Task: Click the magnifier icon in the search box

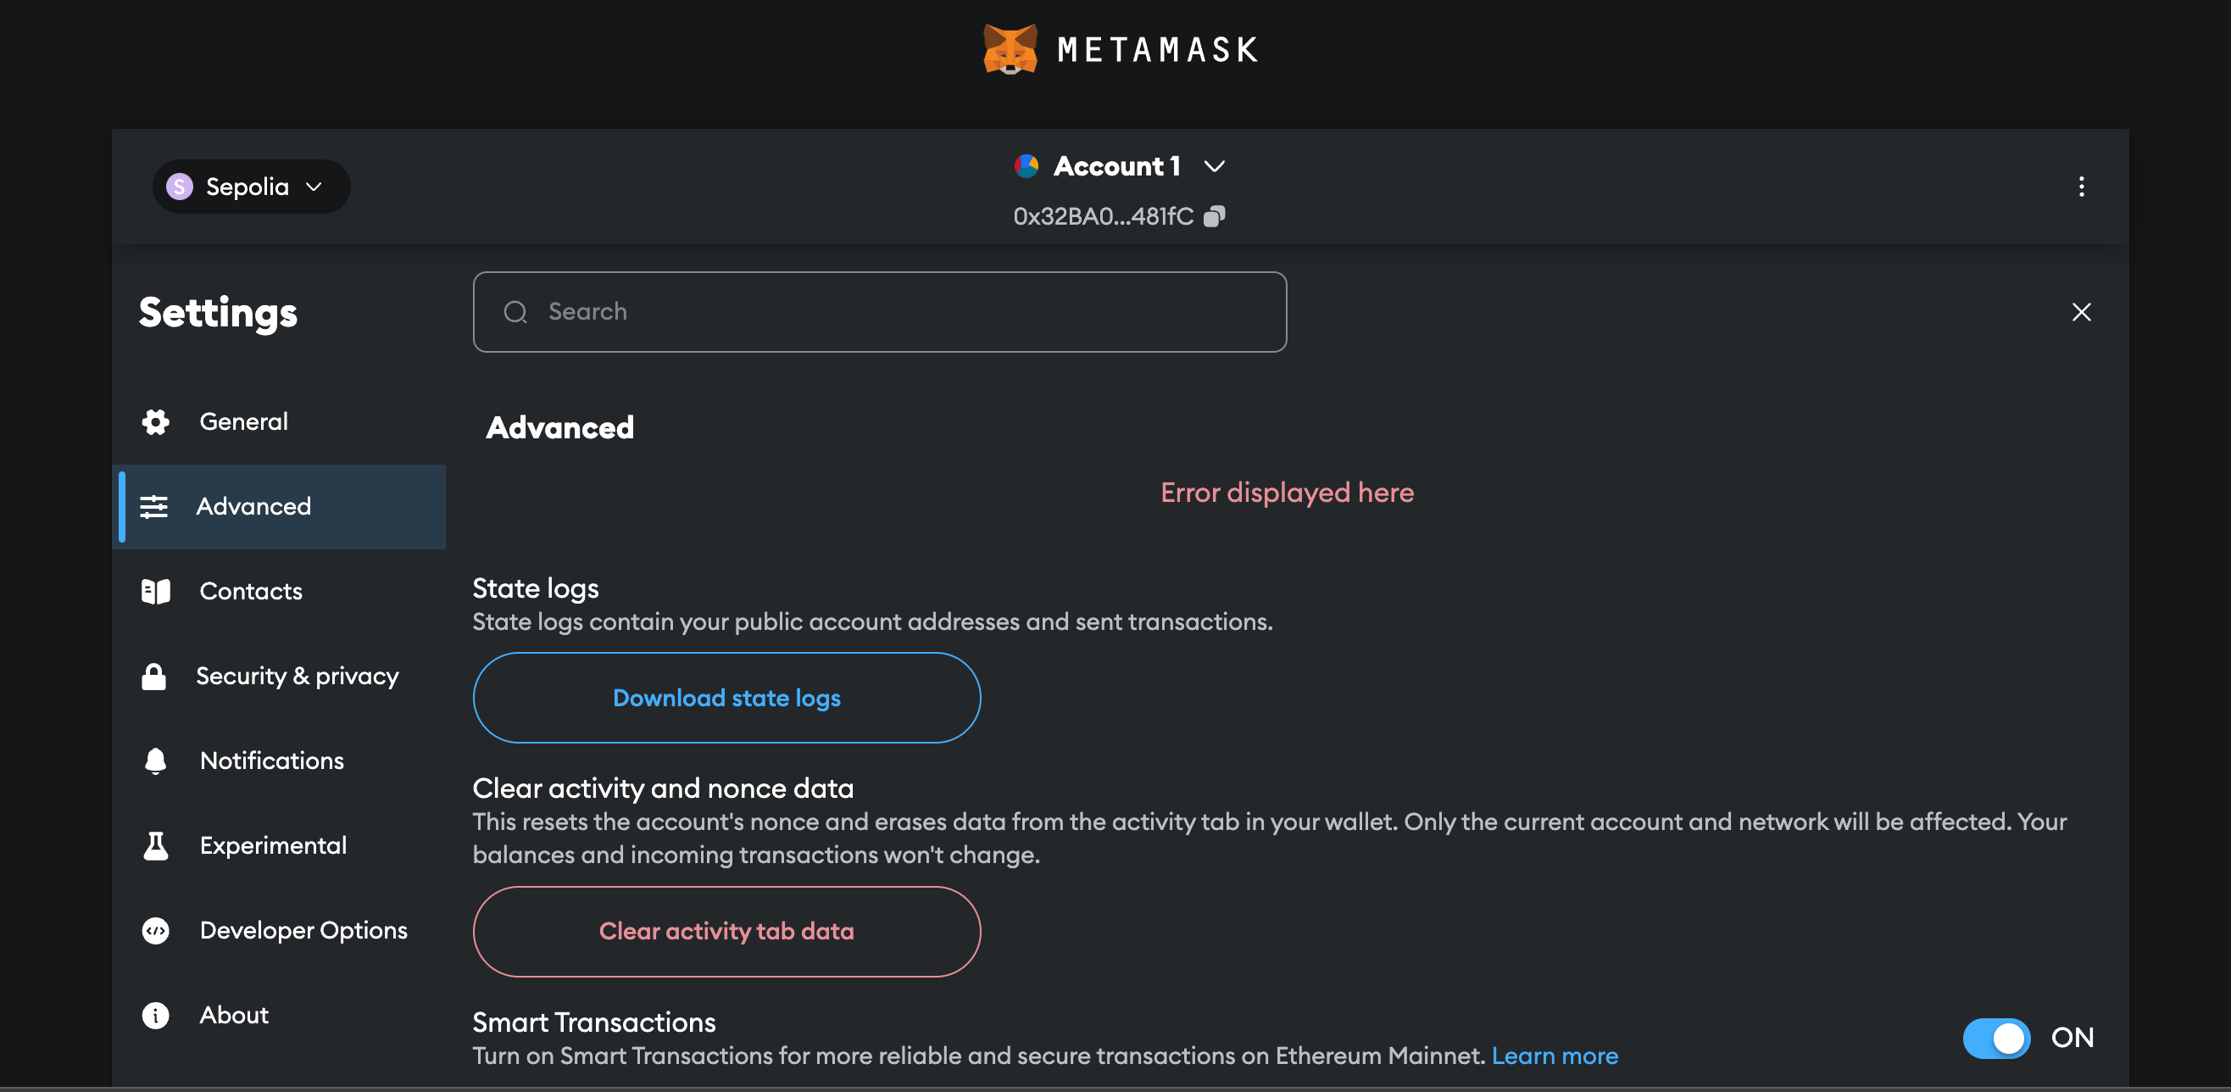Action: coord(515,312)
